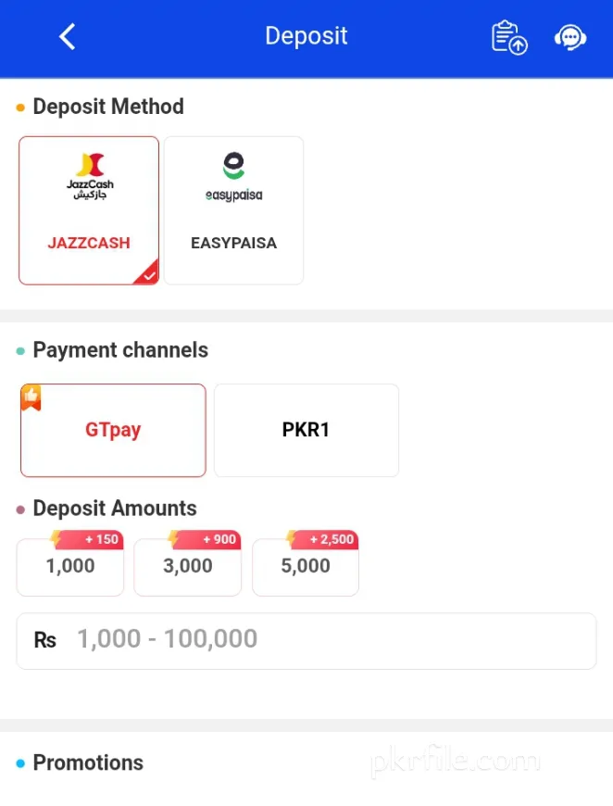Pick the 5,000 deposit amount
Screen dimensions: 613x806
click(306, 567)
